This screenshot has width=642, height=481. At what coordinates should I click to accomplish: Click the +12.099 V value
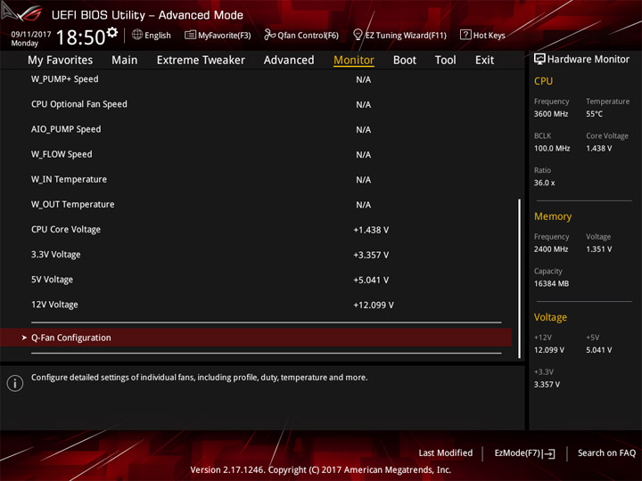tap(374, 306)
